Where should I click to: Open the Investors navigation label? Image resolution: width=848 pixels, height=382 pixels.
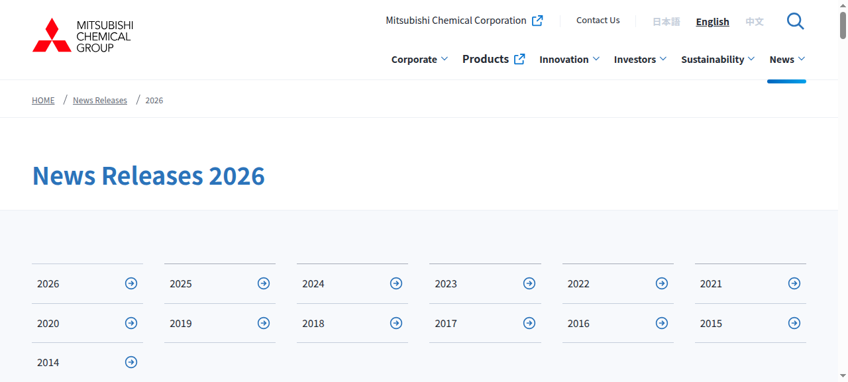click(635, 60)
